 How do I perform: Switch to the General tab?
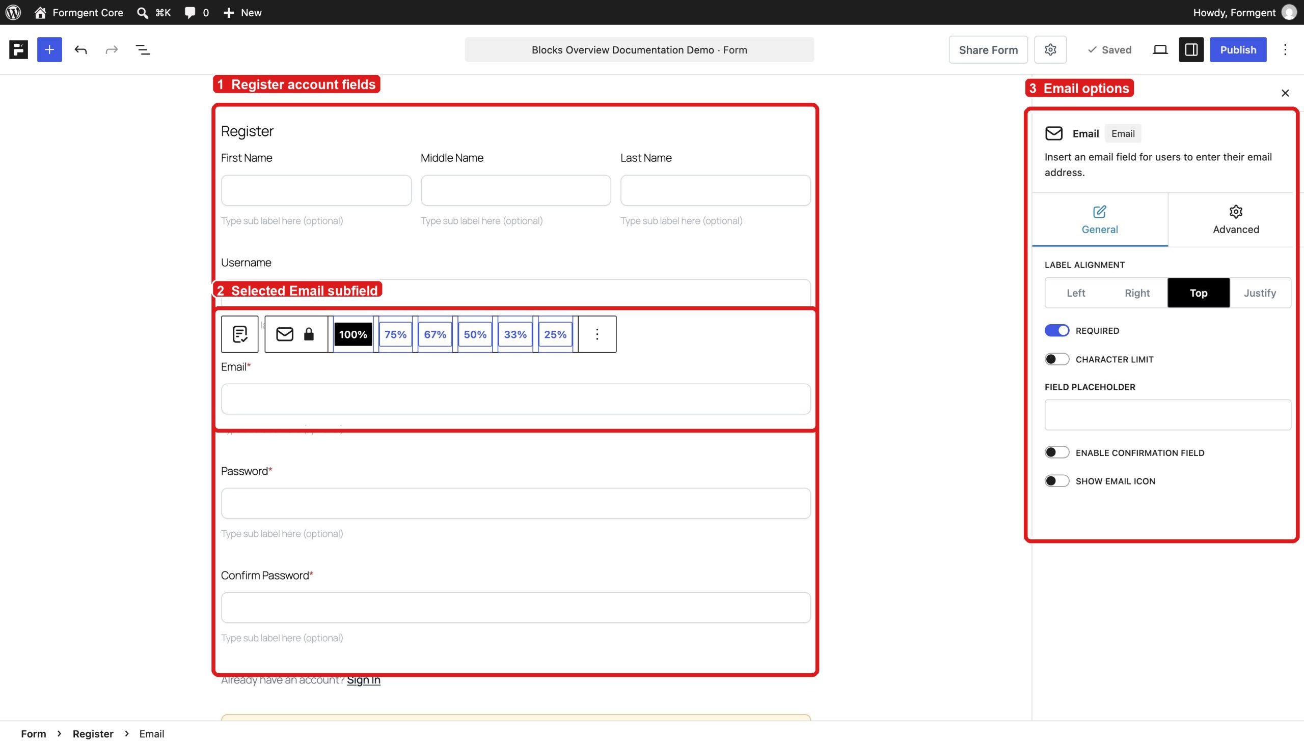click(x=1100, y=220)
